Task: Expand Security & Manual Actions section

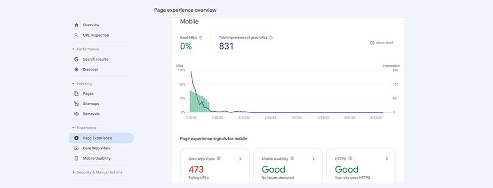Action: (73, 172)
